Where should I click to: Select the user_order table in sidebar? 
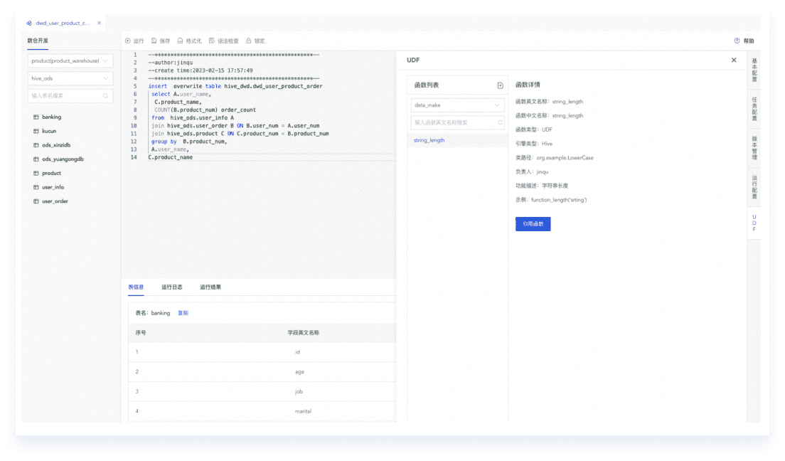click(x=55, y=201)
